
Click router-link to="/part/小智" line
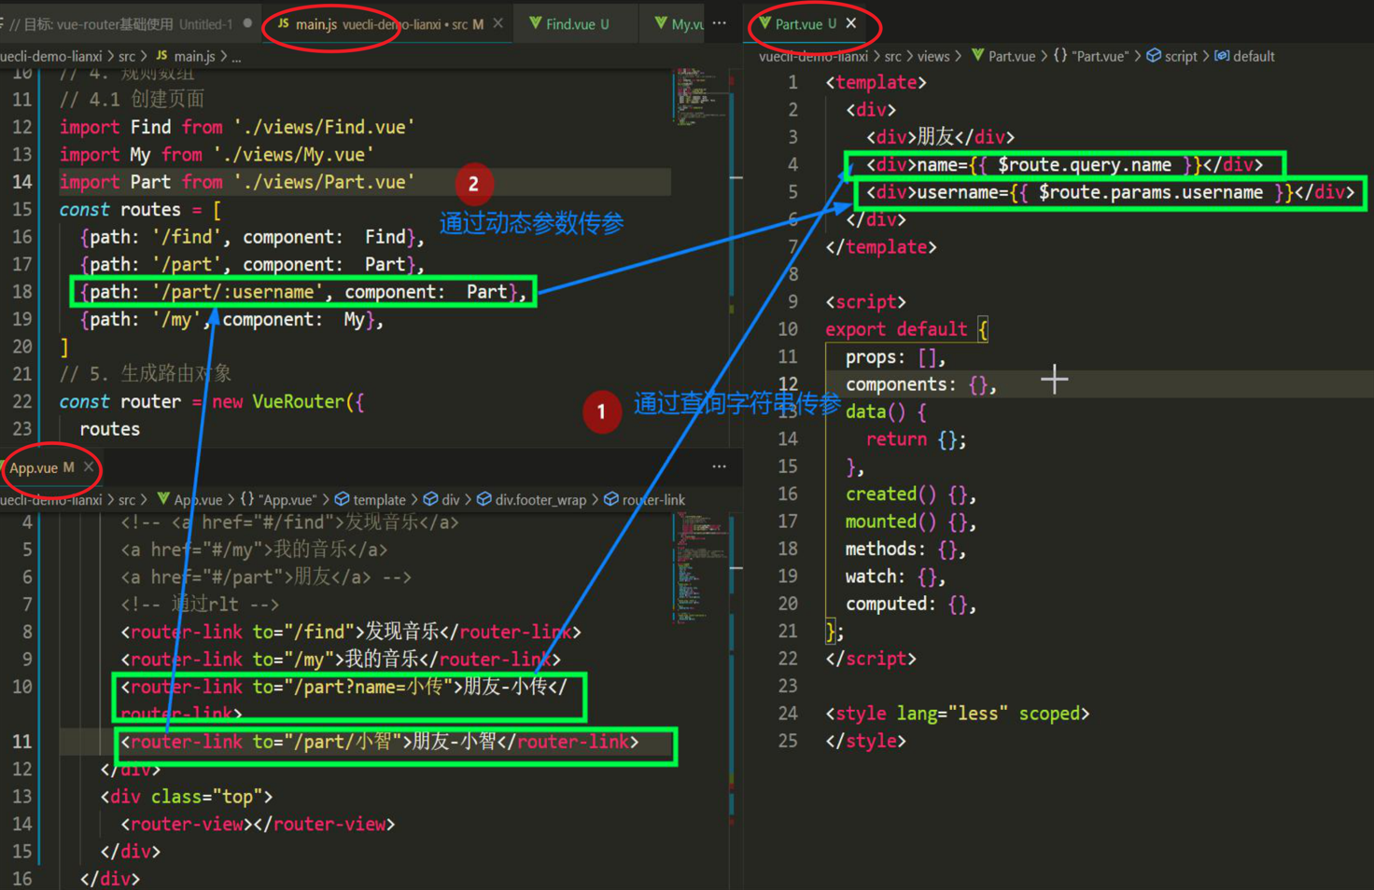click(380, 742)
